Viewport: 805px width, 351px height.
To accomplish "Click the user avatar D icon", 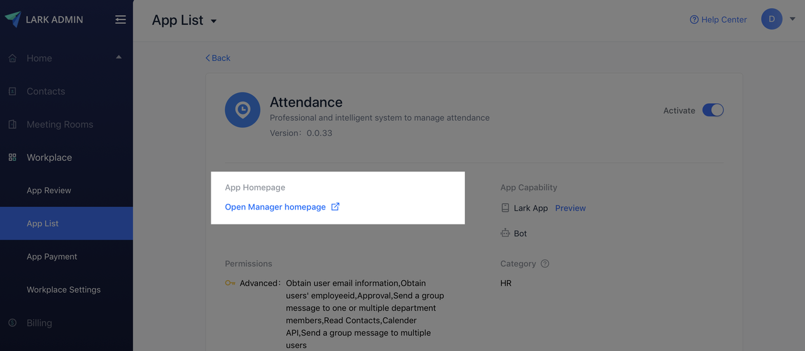I will pyautogui.click(x=772, y=19).
